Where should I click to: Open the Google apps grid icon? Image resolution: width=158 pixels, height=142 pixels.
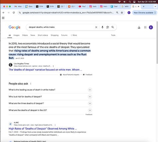[145, 27]
